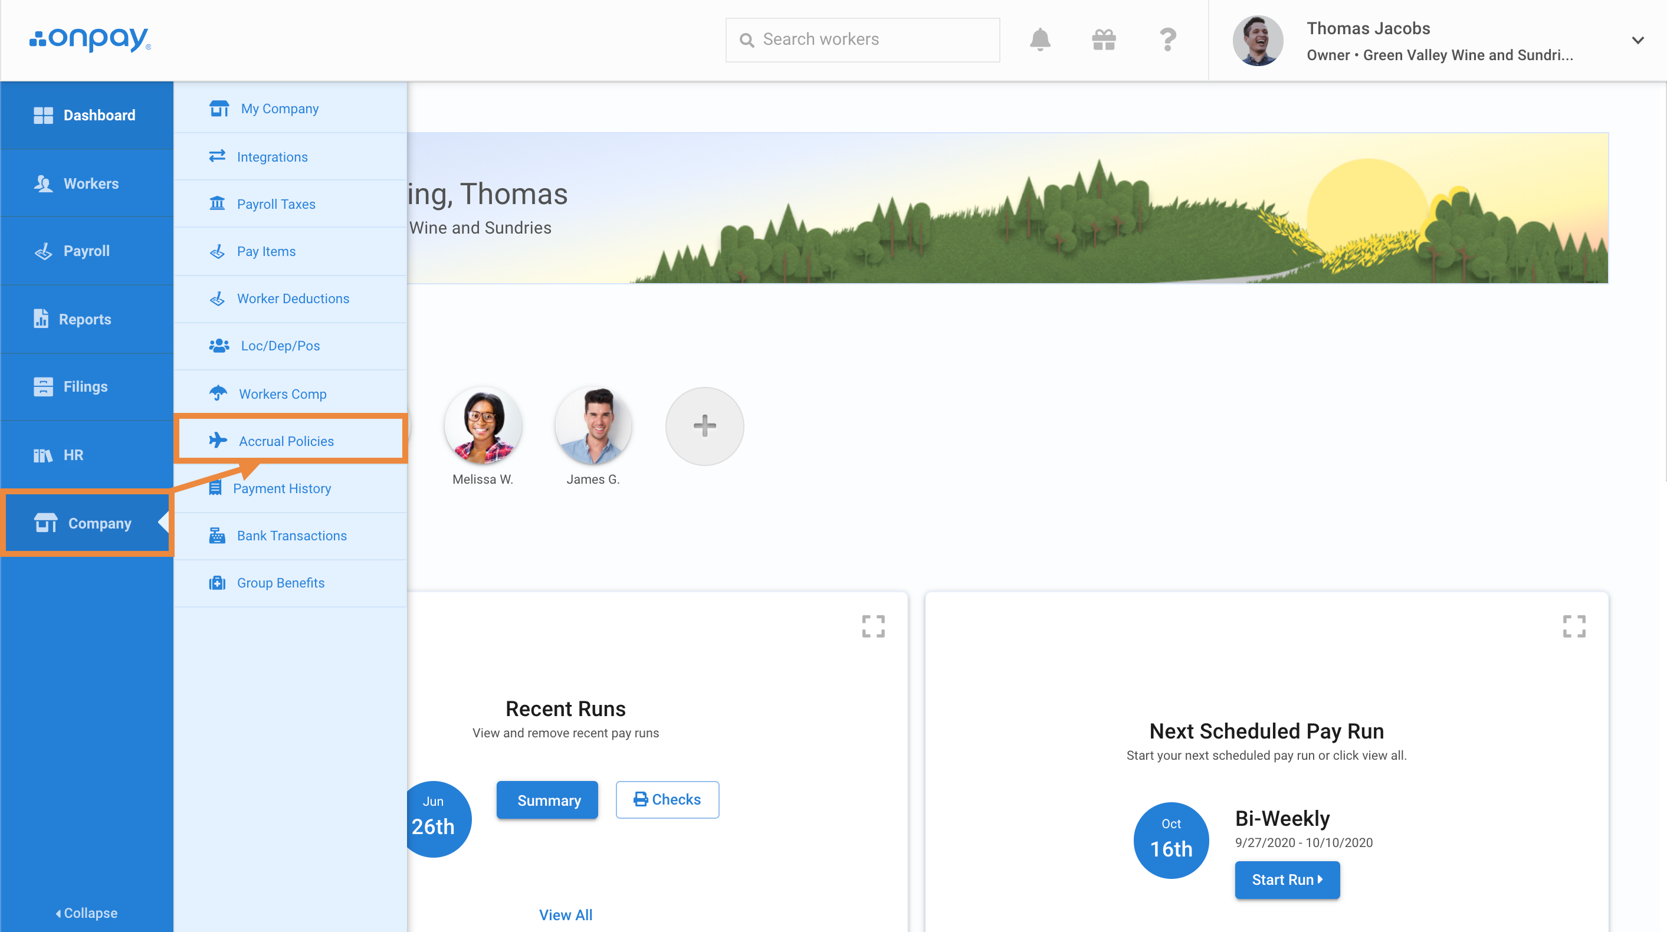Open Accrual Policies in Company menu
The width and height of the screenshot is (1667, 932).
pyautogui.click(x=286, y=441)
